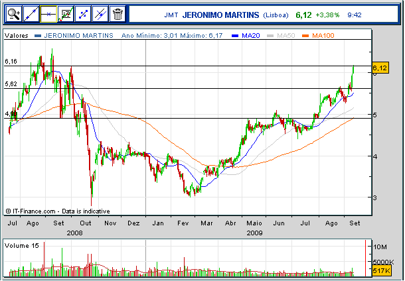Click the Mar month label
The image size is (405, 281).
pos(206,223)
